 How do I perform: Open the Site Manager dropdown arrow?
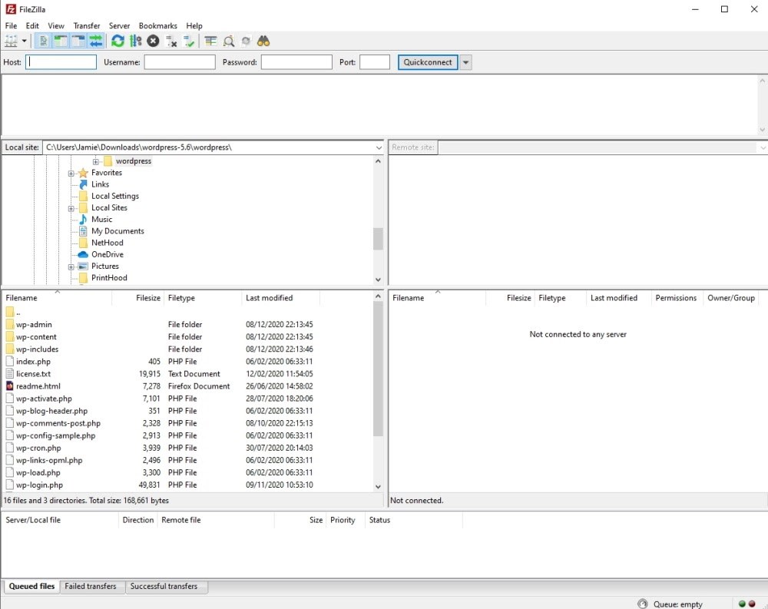(x=24, y=41)
